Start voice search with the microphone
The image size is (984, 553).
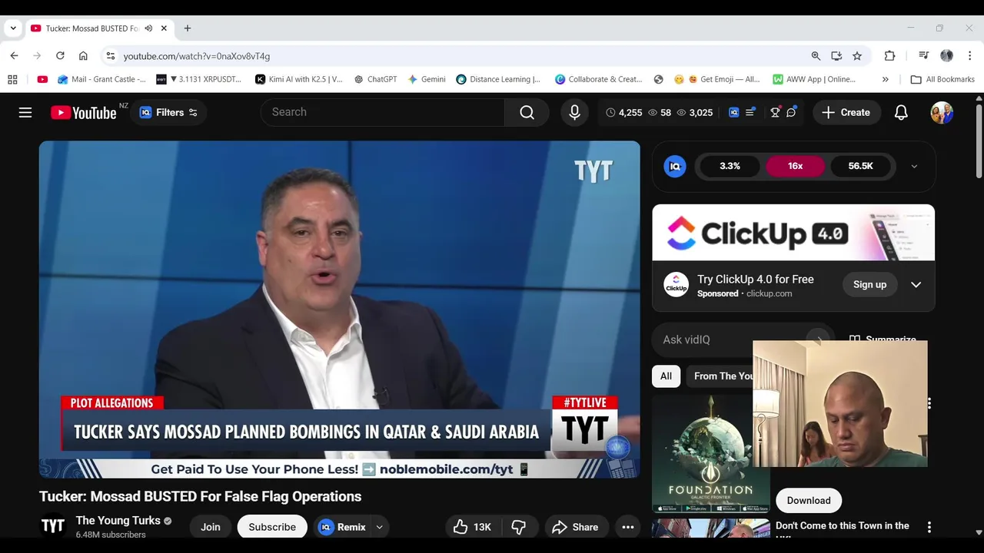(x=574, y=112)
